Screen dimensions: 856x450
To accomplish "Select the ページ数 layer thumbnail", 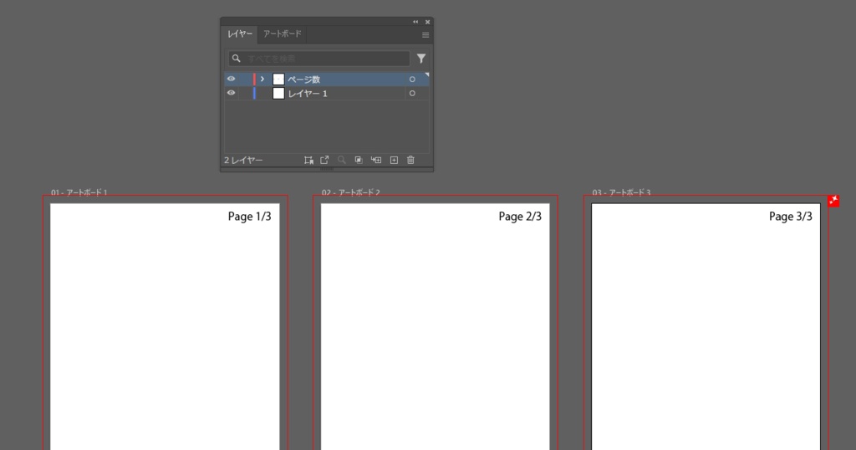I will click(278, 79).
